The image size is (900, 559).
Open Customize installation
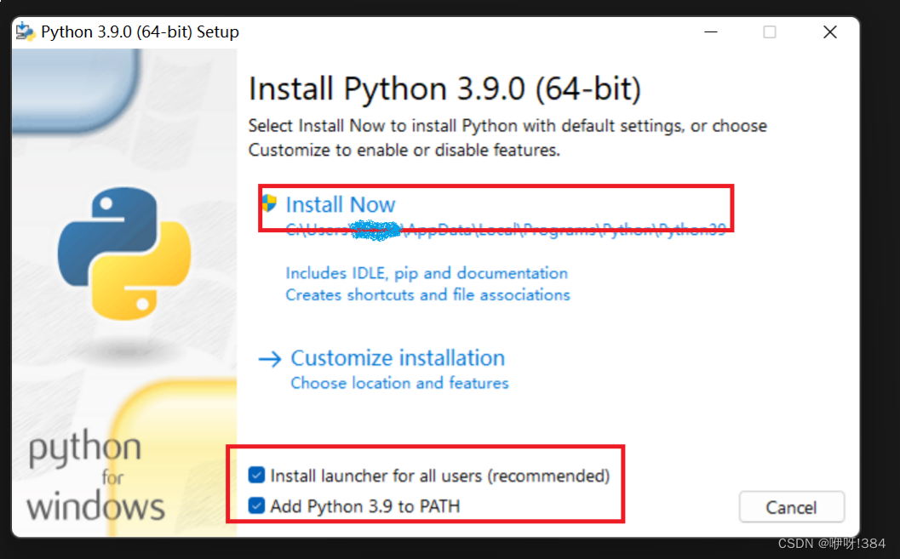click(x=398, y=357)
